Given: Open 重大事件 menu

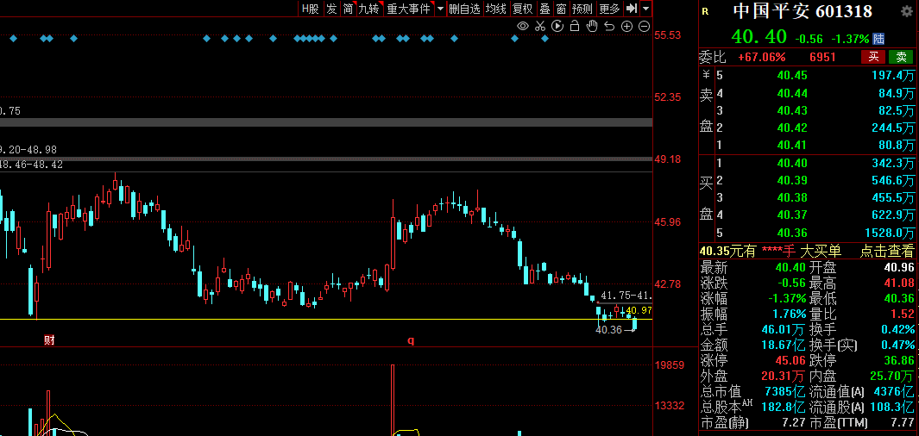Looking at the screenshot, I should [408, 9].
